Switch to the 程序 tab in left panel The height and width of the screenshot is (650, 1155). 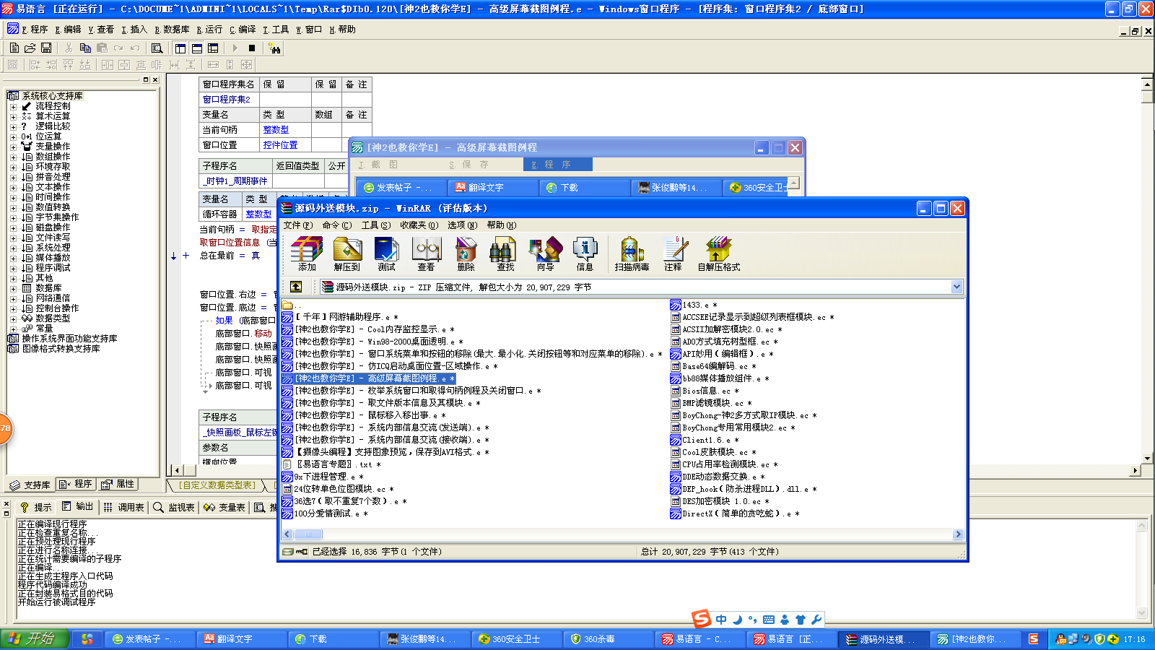click(x=76, y=484)
